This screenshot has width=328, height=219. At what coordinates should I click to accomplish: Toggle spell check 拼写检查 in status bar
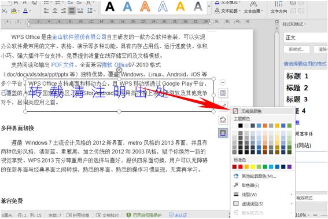78,215
